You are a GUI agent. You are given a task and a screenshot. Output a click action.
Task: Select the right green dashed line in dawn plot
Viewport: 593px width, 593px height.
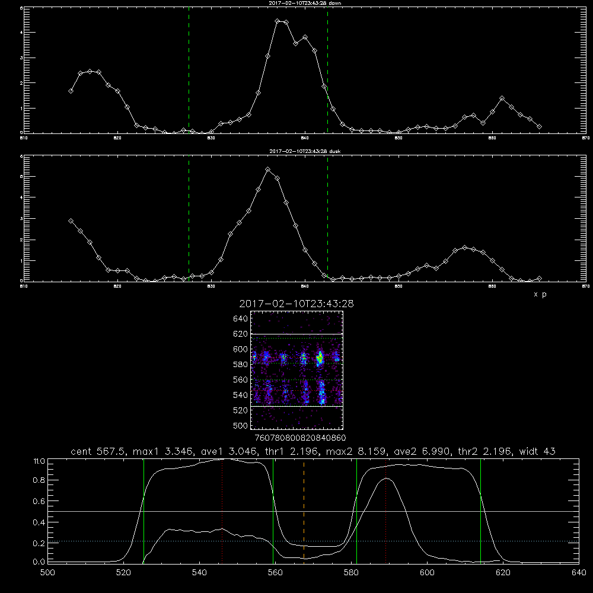point(327,70)
